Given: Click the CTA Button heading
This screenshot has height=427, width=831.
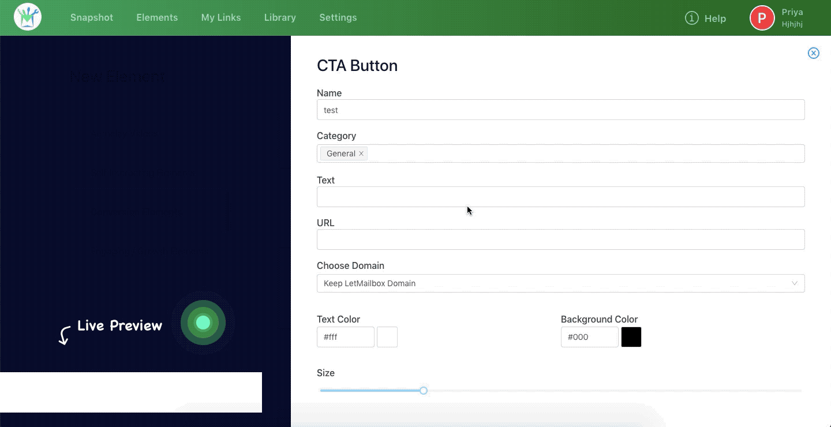Looking at the screenshot, I should pos(357,66).
